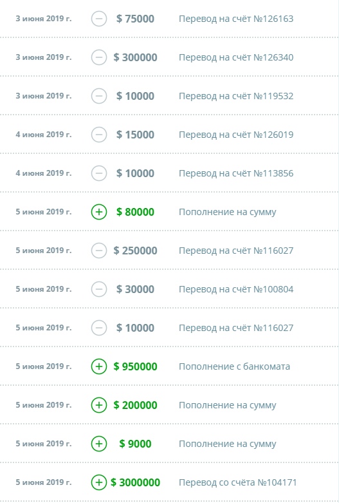The height and width of the screenshot is (503, 339).
Task: Click the plus icon beside $ 9000
Action: coord(99,444)
